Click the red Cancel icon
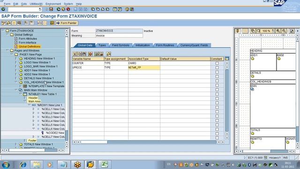This screenshot has height=169, width=300. [x=68, y=9]
